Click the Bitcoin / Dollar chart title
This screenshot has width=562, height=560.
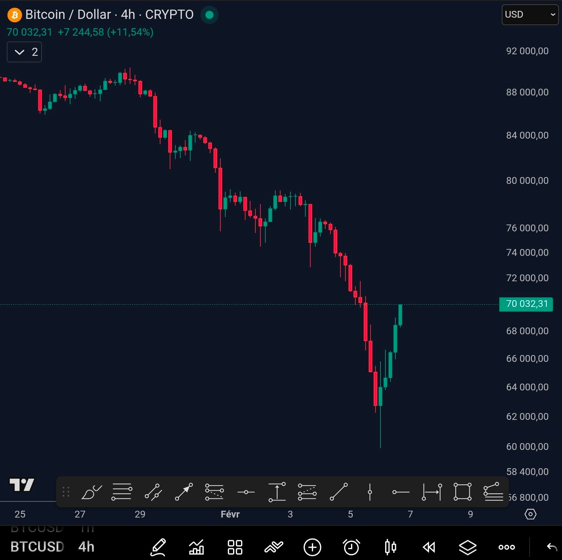point(109,15)
